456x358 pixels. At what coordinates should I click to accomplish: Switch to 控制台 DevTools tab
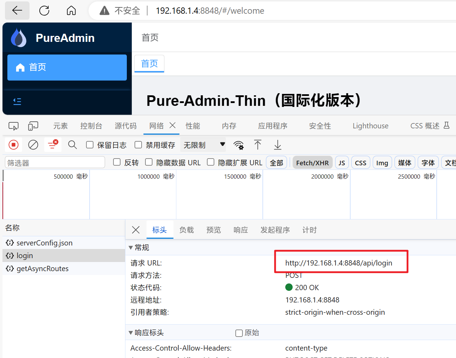(91, 126)
